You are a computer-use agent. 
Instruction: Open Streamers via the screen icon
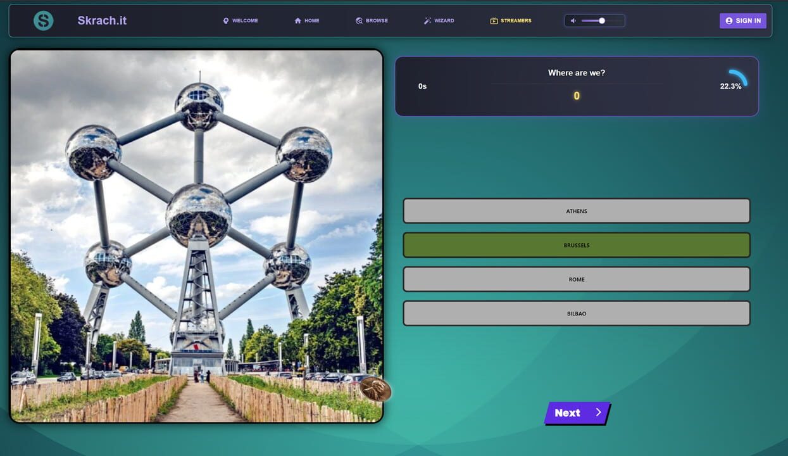[494, 20]
